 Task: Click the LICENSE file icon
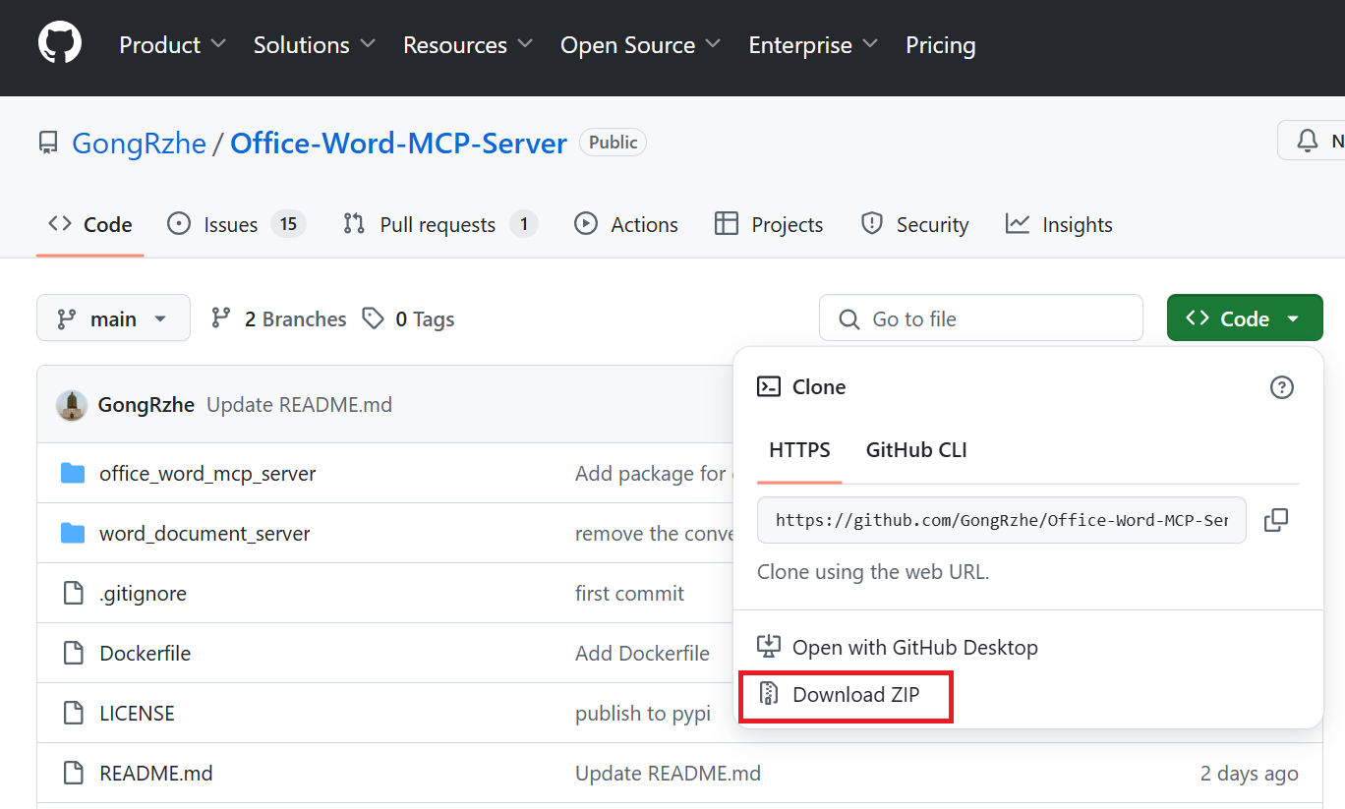[x=73, y=714]
